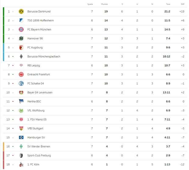Click the Hamburger SV flag logo

[x=21, y=137]
